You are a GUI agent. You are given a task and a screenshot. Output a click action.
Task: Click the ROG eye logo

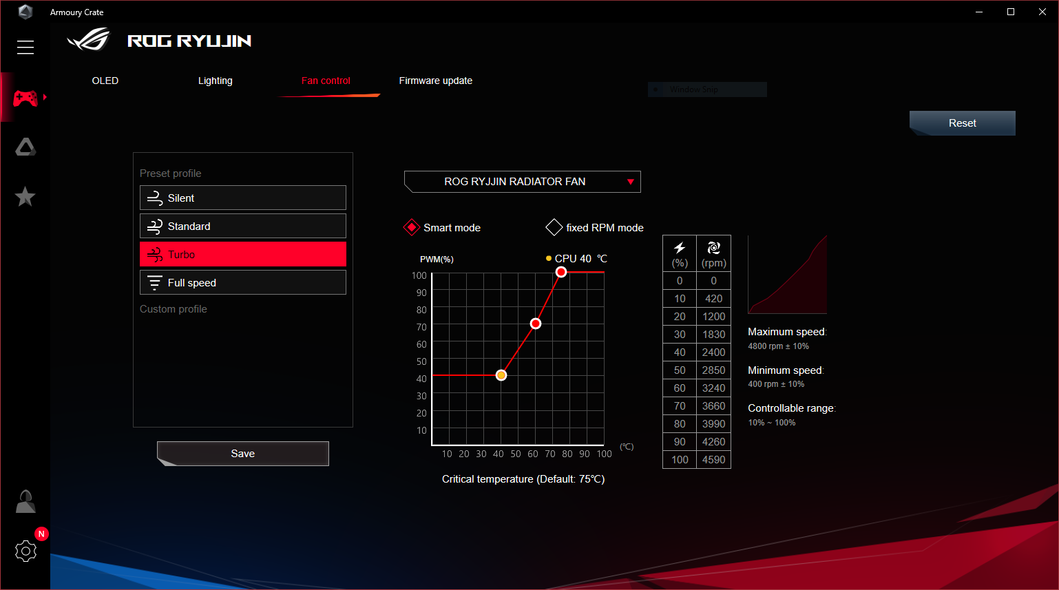point(88,40)
